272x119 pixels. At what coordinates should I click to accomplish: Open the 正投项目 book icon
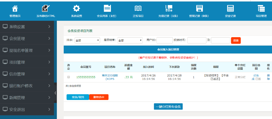coord(138,8)
